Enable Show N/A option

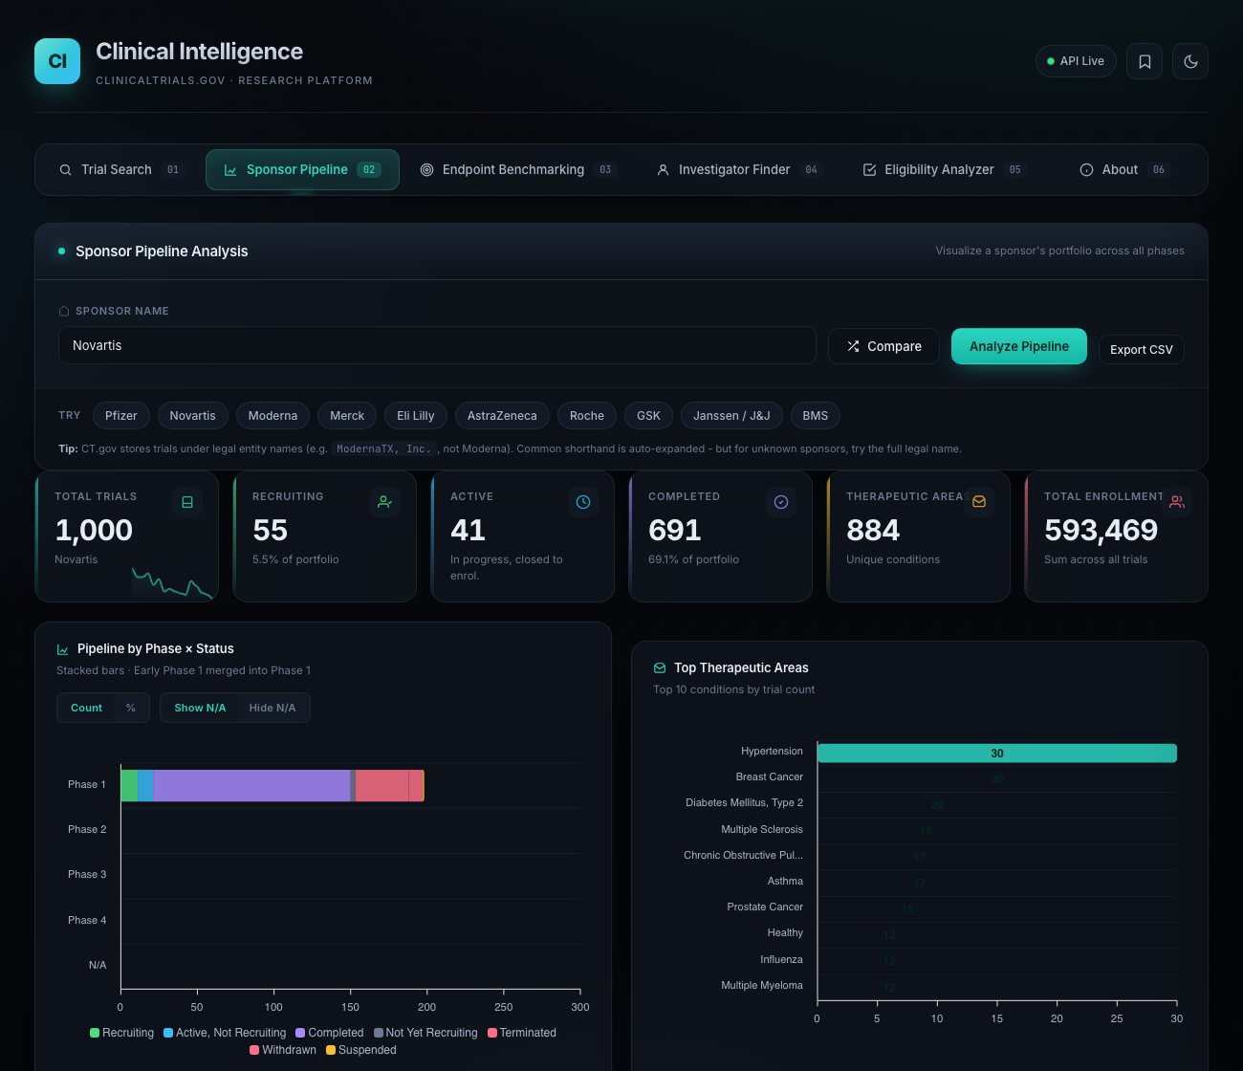[x=200, y=708]
